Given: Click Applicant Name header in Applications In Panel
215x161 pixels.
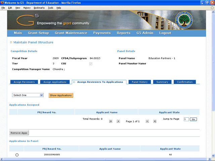Looking at the screenshot, I should coord(110,149).
